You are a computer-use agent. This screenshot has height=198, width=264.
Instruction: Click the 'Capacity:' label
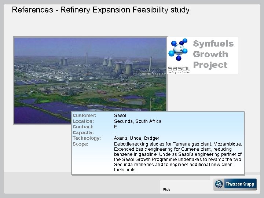point(83,133)
